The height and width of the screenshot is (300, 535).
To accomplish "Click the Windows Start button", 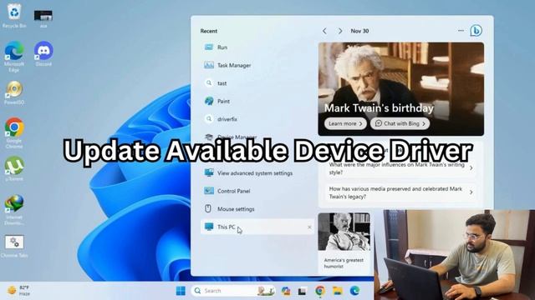I will (181, 291).
